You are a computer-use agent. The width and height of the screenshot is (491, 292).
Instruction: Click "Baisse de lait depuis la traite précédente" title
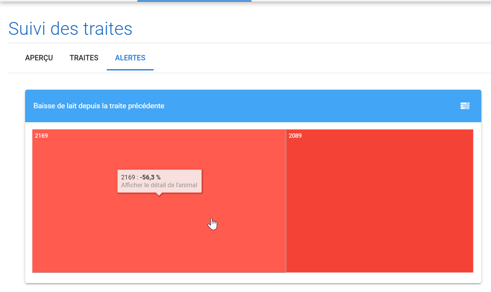coord(99,106)
